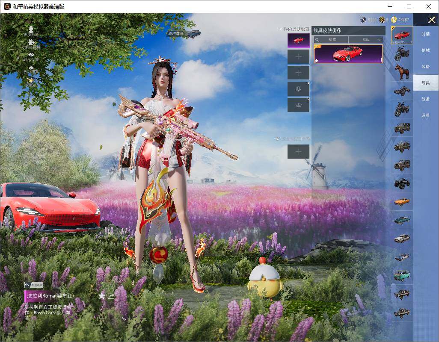Toggle 显示设置 with the eye icon
Image resolution: width=439 pixels, height=342 pixels.
pos(31,55)
